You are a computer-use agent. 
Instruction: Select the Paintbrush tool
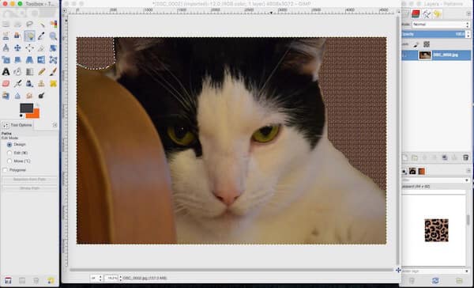pos(53,72)
